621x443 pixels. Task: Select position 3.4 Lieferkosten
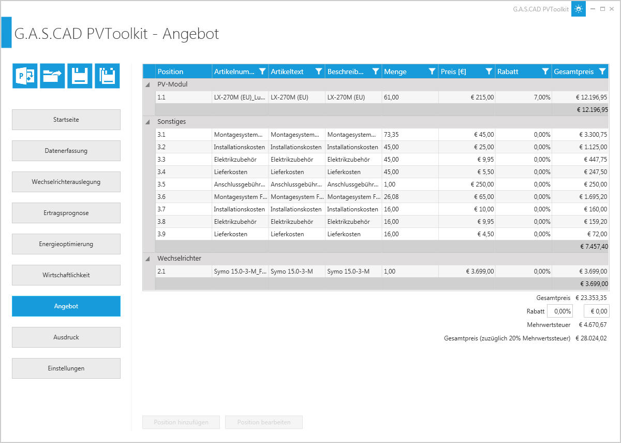382,172
